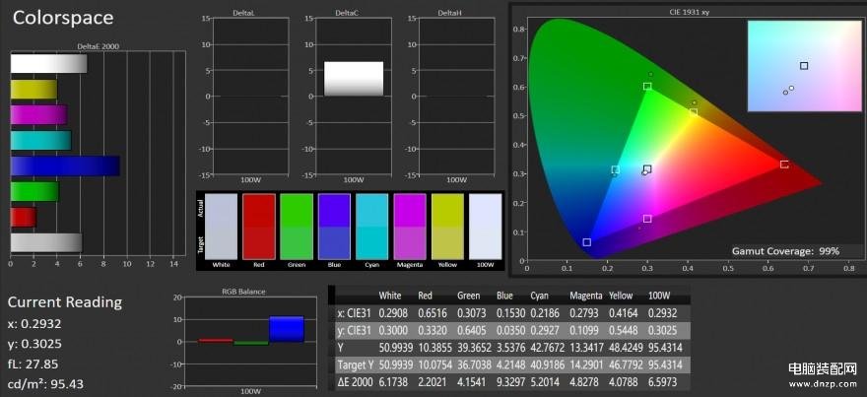
Task: Click the cyan target square on CIE diagram
Action: [616, 169]
